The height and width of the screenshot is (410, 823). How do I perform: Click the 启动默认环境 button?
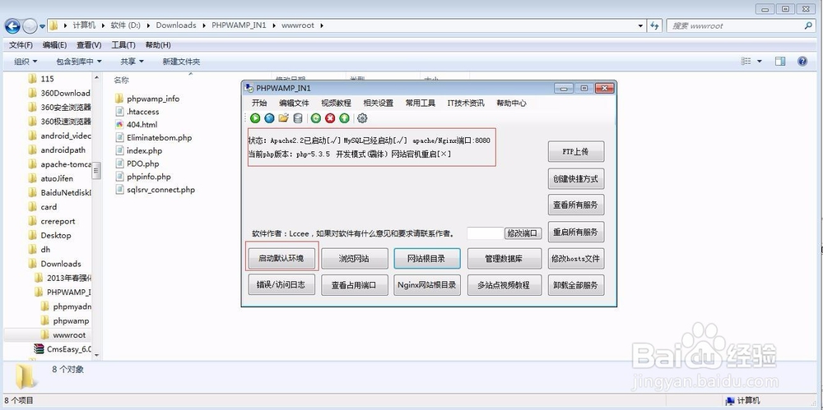(x=281, y=258)
